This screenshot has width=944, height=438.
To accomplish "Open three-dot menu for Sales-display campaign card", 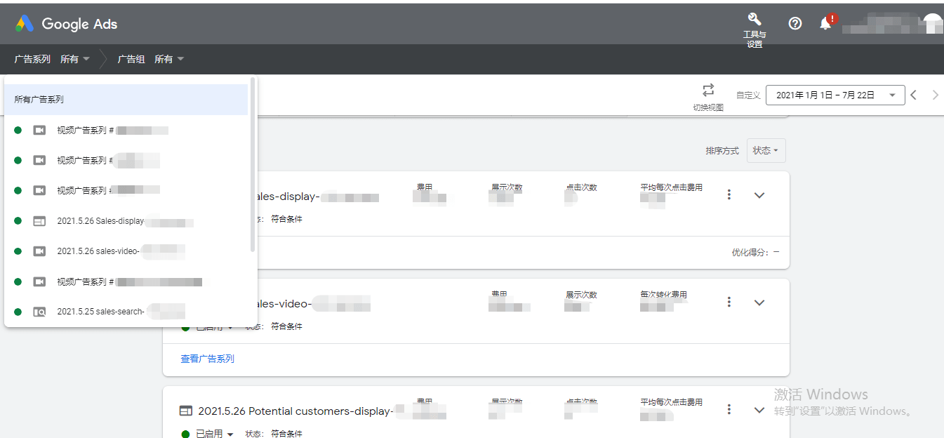I will point(729,194).
